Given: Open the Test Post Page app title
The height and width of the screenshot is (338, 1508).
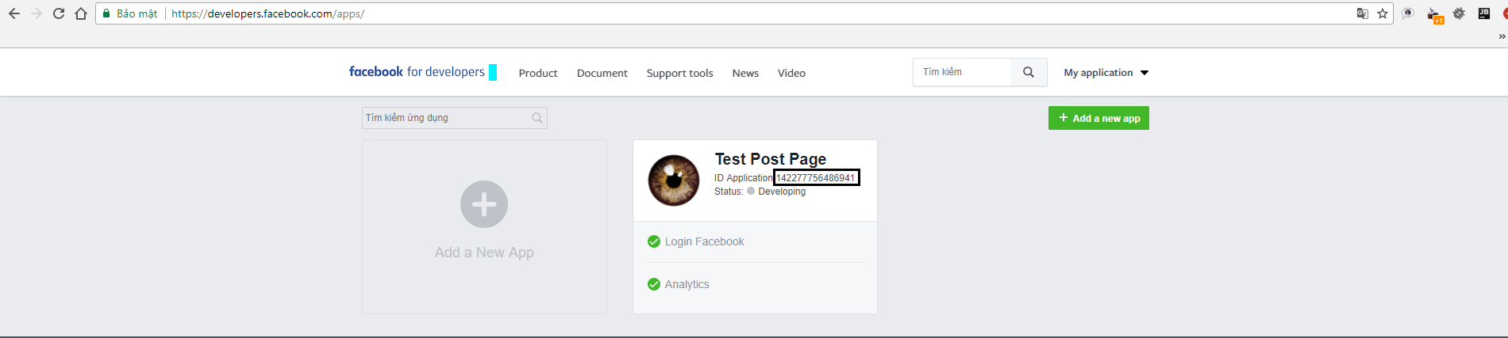Looking at the screenshot, I should pos(771,159).
